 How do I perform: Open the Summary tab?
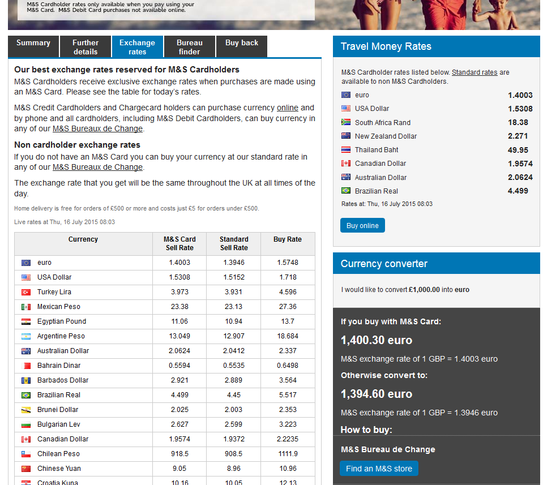pos(33,46)
